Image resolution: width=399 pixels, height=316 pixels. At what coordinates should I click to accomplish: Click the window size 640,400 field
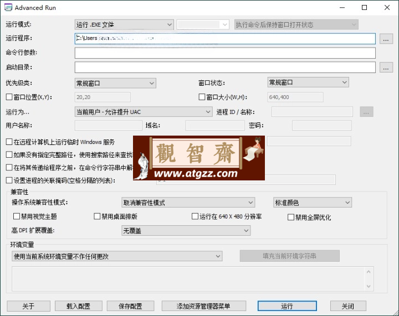coord(295,97)
